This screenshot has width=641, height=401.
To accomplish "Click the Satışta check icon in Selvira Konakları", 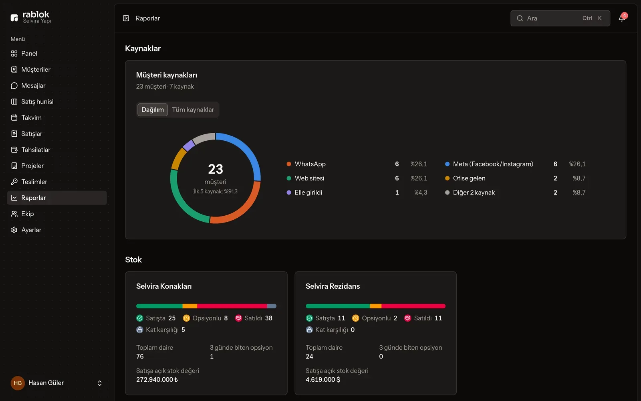I will [x=140, y=318].
